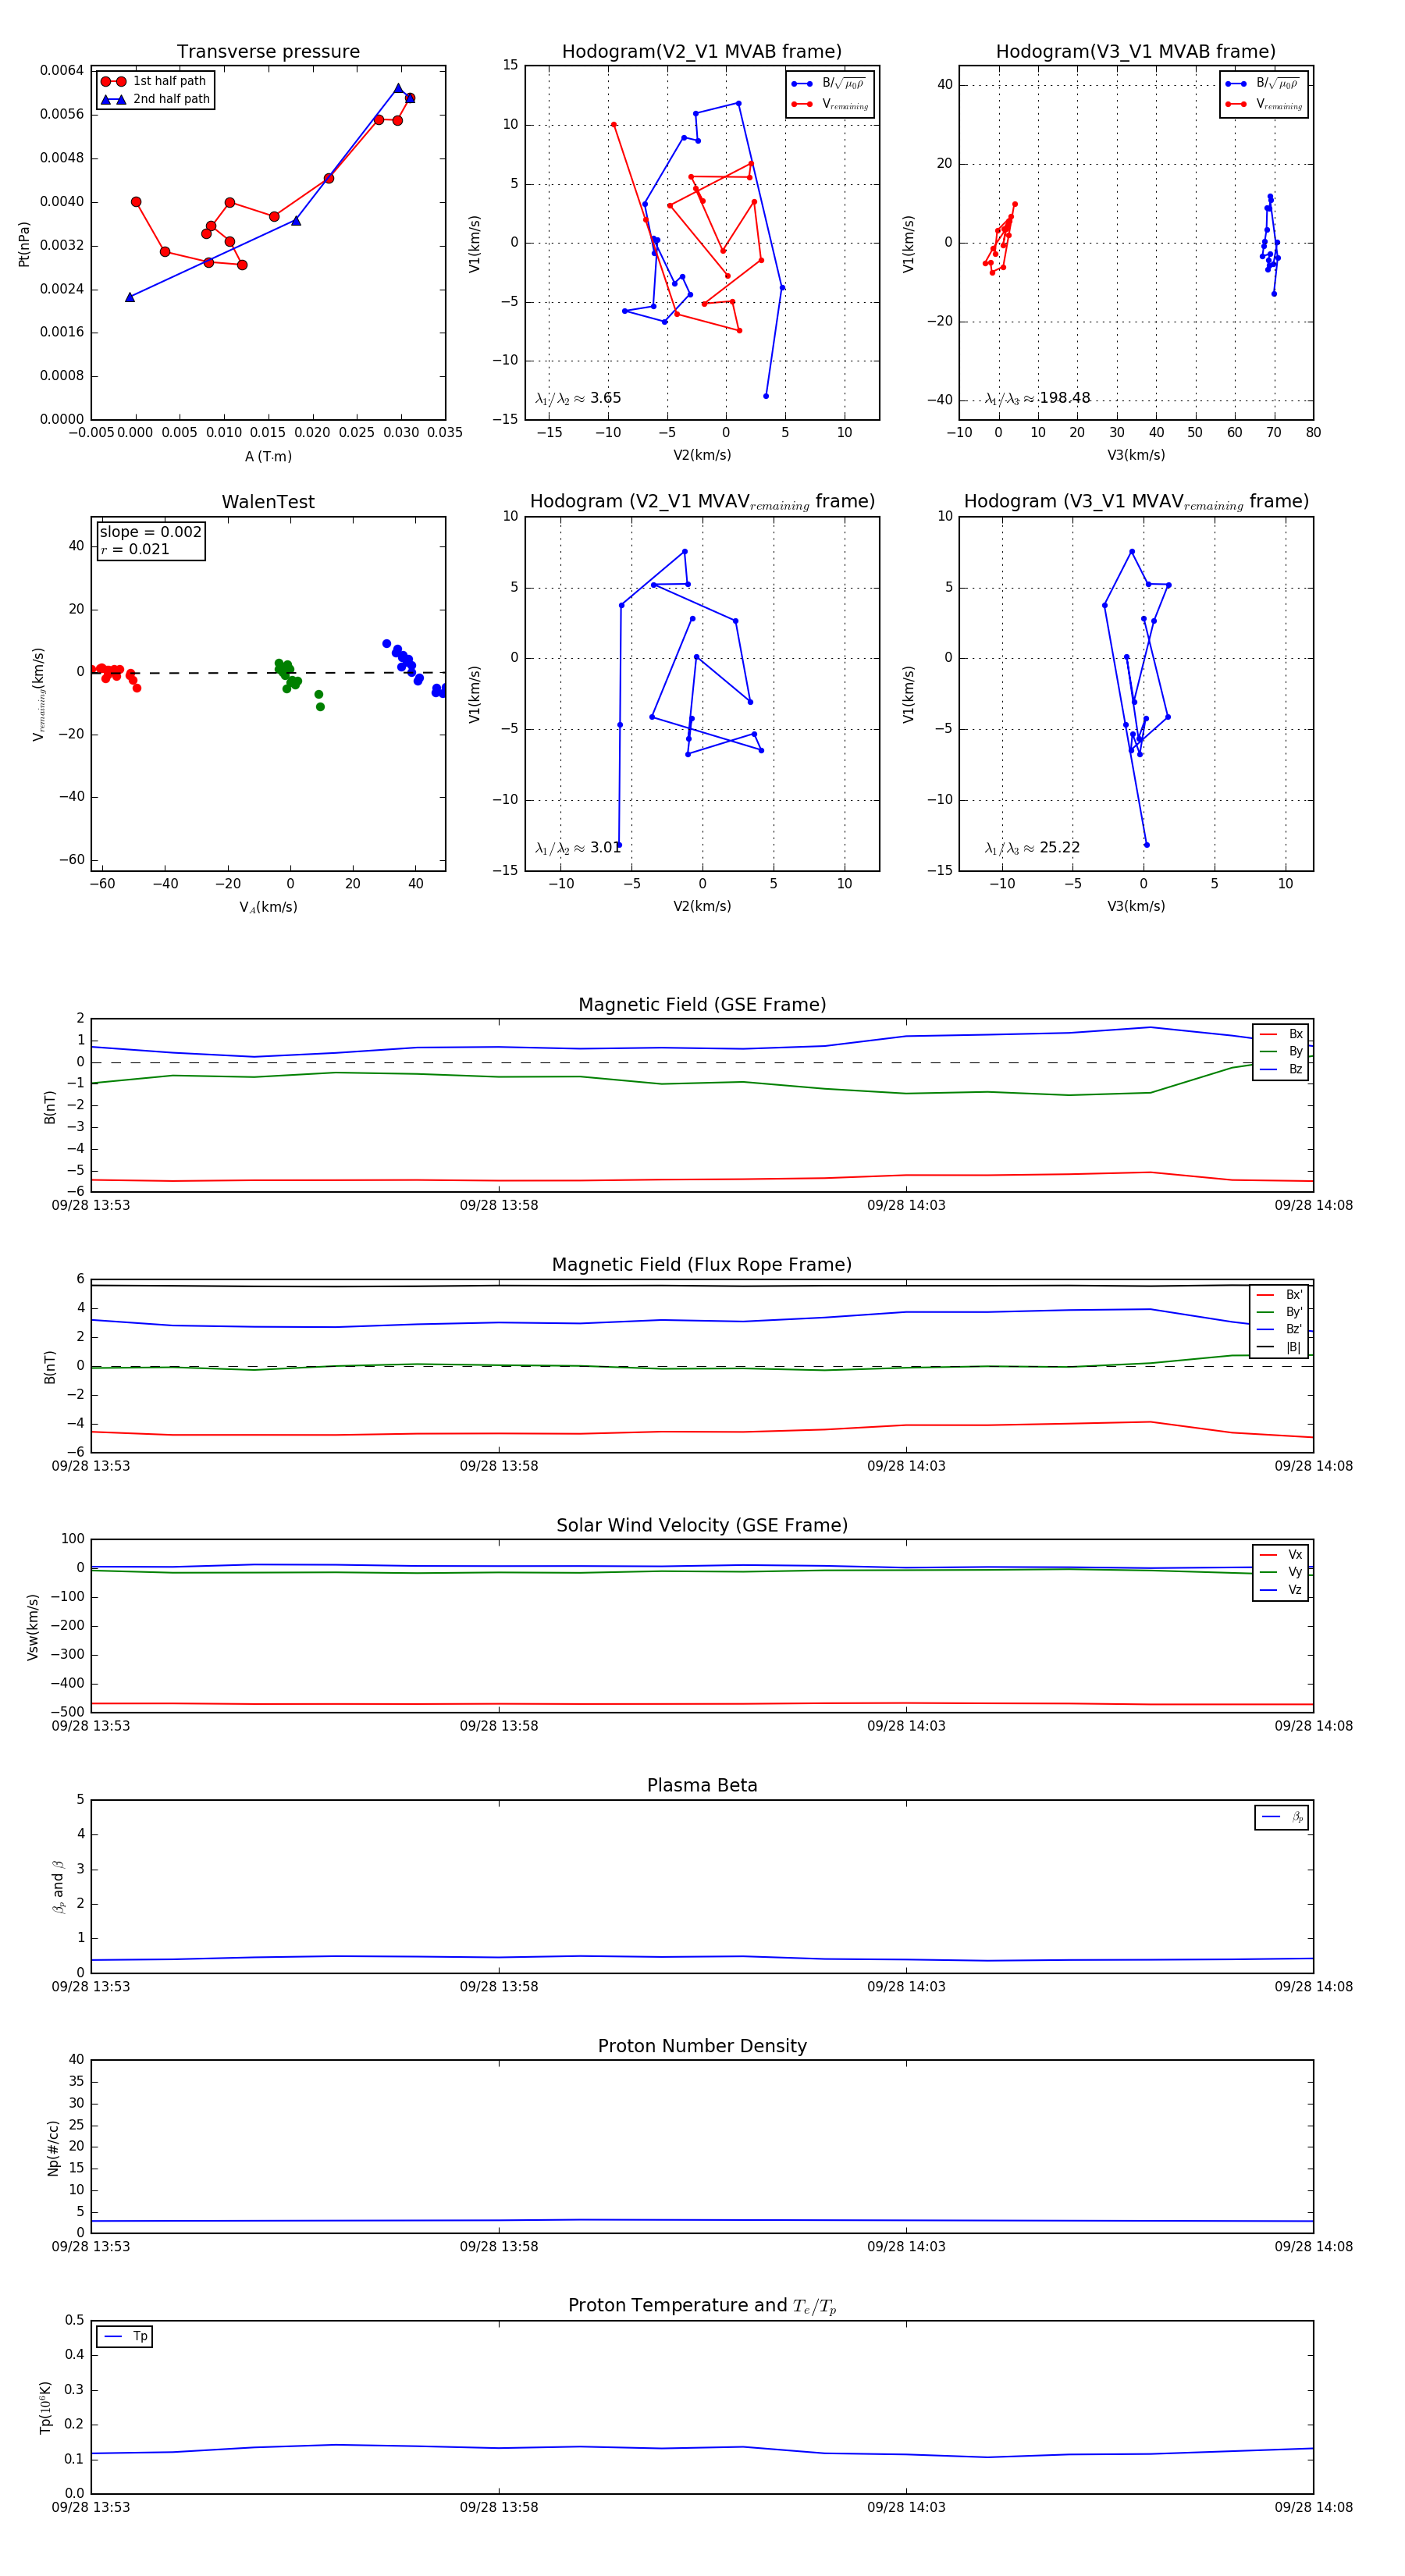Image resolution: width=1405 pixels, height=2576 pixels.
Task: Click the 'Hodogram (V2_V1 MVAV remaining frame)' title
Action: pyautogui.click(x=702, y=502)
